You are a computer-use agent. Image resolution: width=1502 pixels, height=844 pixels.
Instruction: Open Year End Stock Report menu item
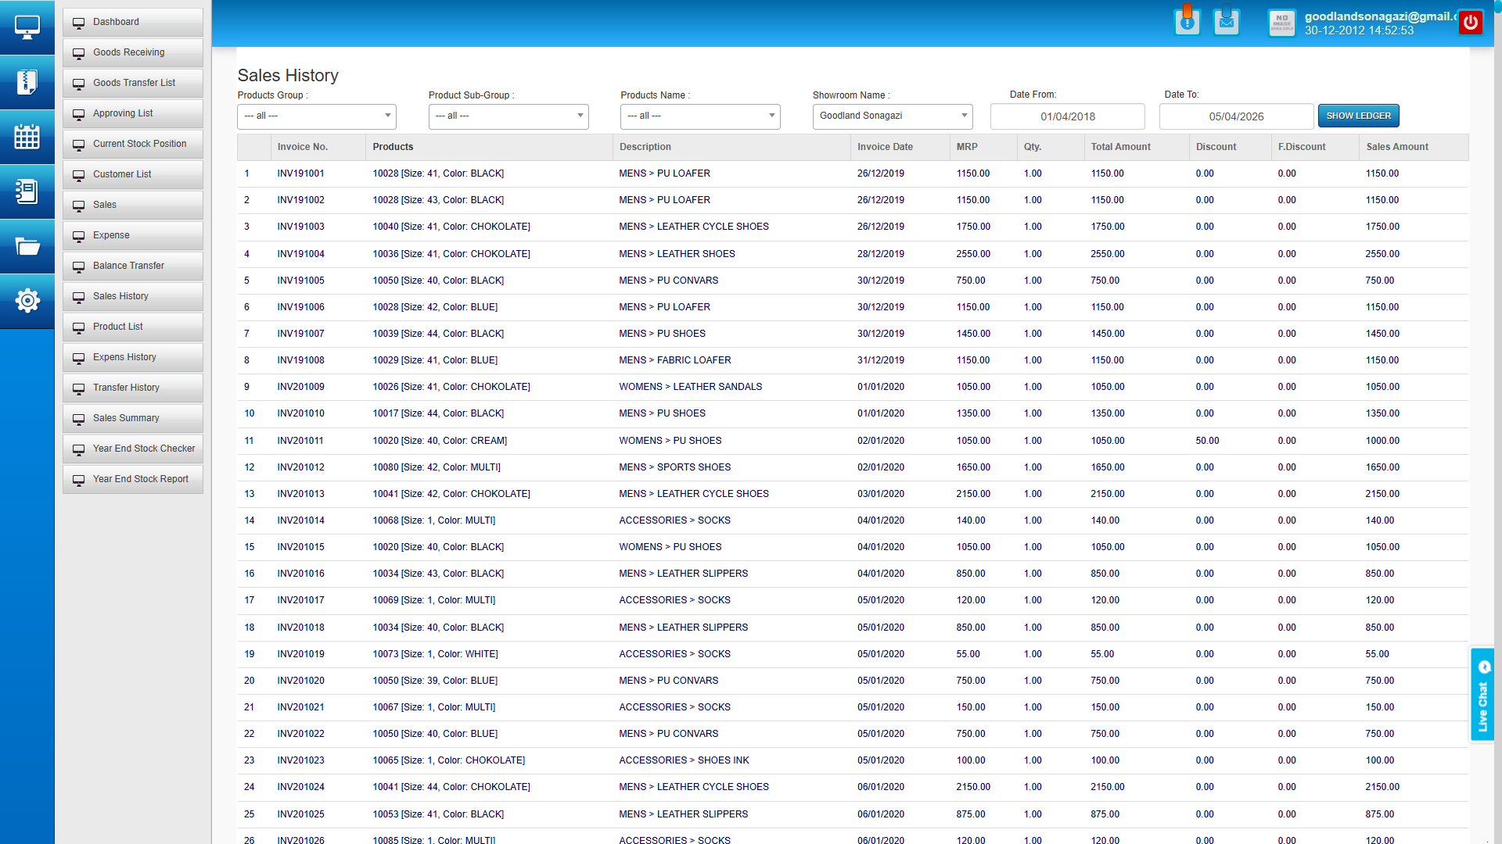(x=132, y=478)
